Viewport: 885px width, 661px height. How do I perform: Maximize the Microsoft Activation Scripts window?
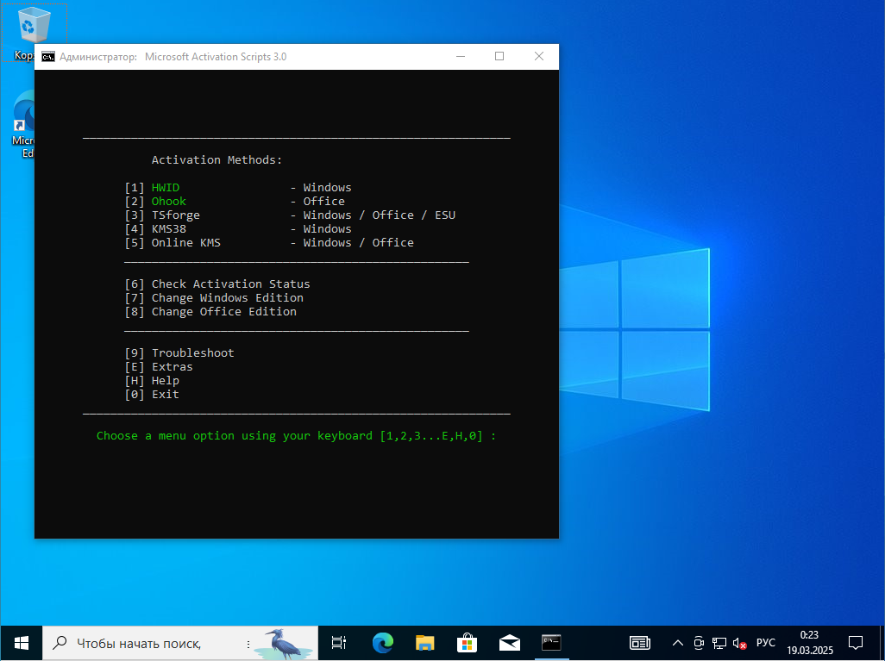pyautogui.click(x=499, y=56)
